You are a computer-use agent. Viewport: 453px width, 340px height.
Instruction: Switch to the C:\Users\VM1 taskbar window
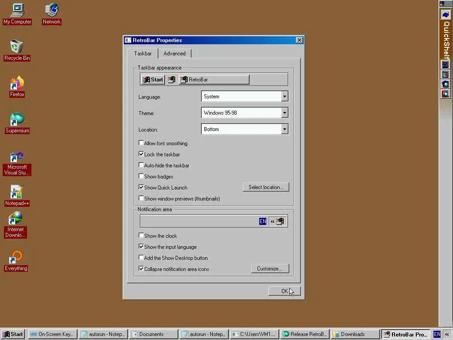click(x=254, y=335)
